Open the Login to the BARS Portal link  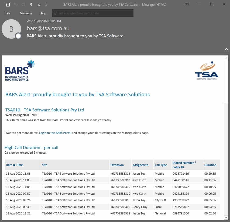pos(55,133)
